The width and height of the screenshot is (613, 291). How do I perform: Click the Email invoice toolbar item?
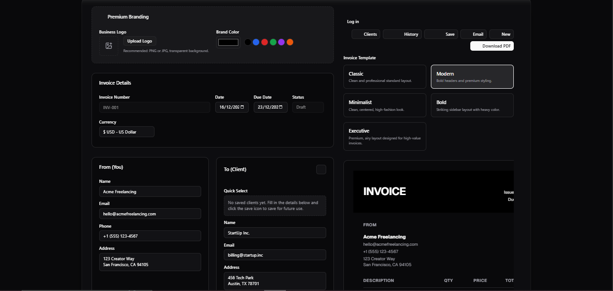click(473, 34)
